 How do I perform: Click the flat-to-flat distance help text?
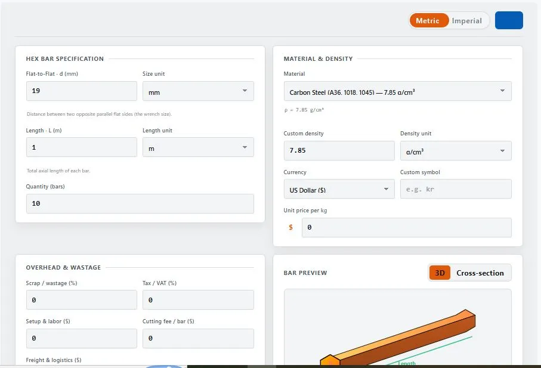(x=99, y=114)
